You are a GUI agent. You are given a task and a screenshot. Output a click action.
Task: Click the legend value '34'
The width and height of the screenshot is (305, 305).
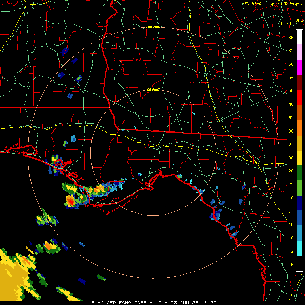coord(291,144)
